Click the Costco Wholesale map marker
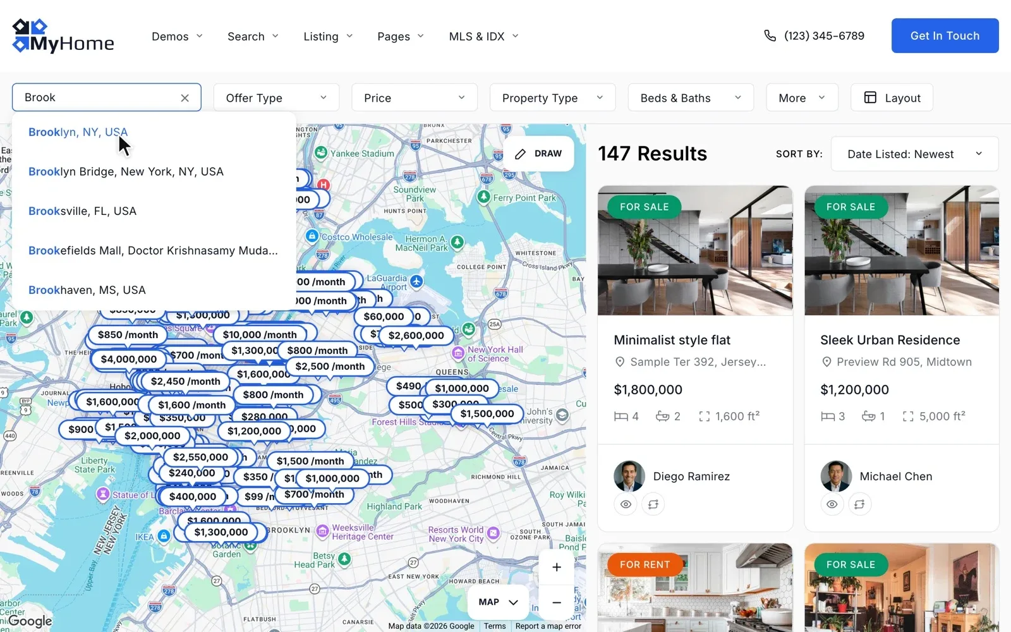The height and width of the screenshot is (632, 1011). 312,236
